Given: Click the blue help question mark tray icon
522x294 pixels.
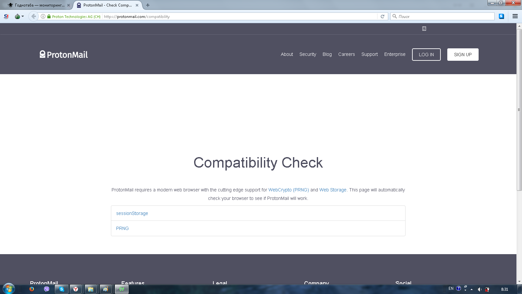Looking at the screenshot, I should pyautogui.click(x=458, y=288).
